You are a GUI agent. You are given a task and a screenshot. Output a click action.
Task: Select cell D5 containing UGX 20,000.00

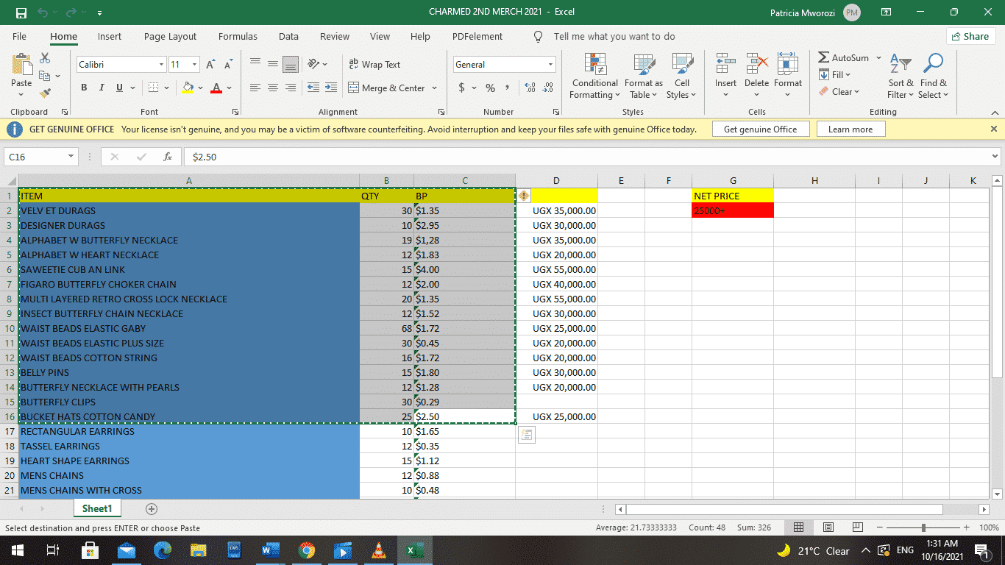pos(556,255)
